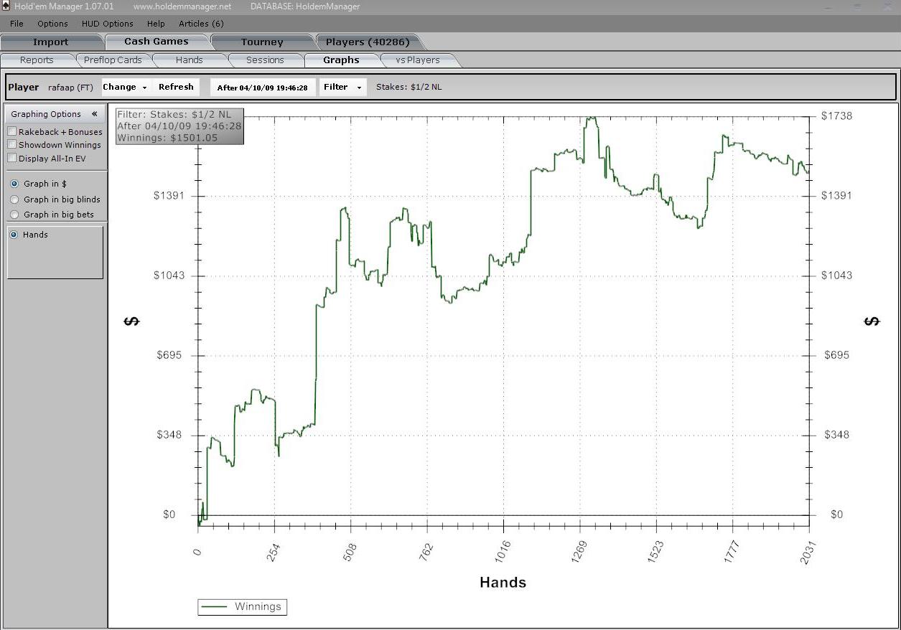Open the Filter dropdown
This screenshot has width=901, height=630.
click(342, 87)
